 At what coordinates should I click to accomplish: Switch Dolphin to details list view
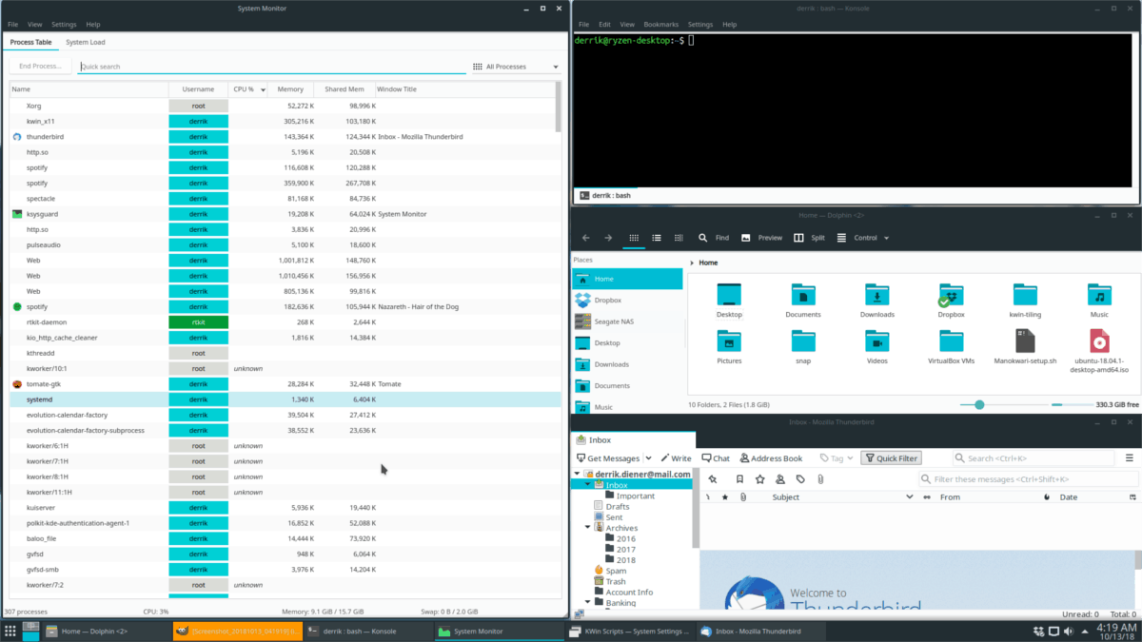657,237
